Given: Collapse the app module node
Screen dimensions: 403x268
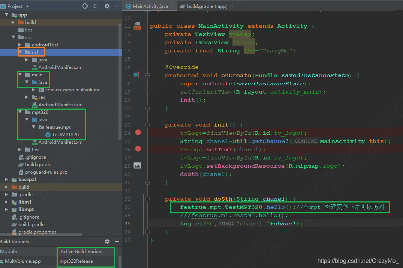Looking at the screenshot, I should [x=7, y=15].
